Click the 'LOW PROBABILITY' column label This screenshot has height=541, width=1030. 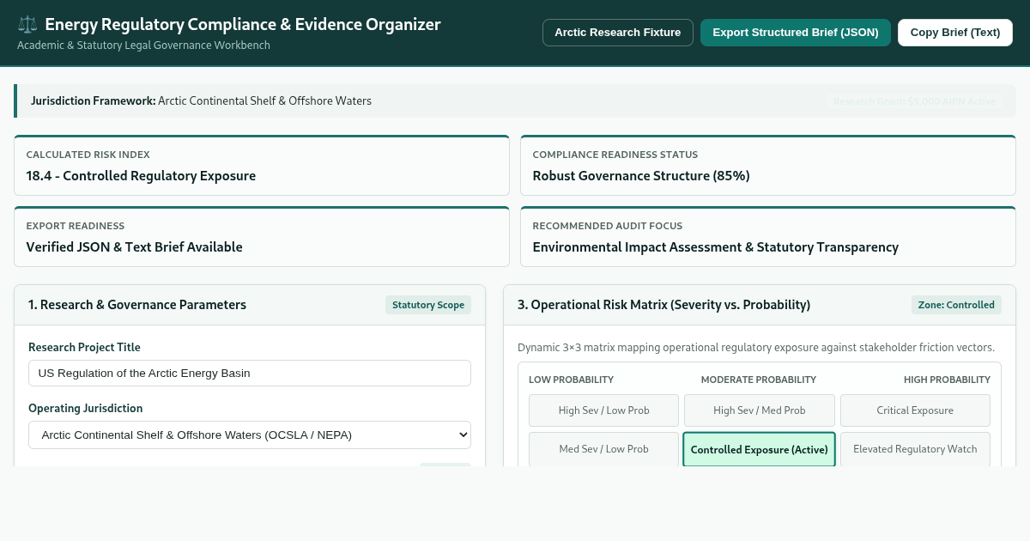tap(571, 380)
